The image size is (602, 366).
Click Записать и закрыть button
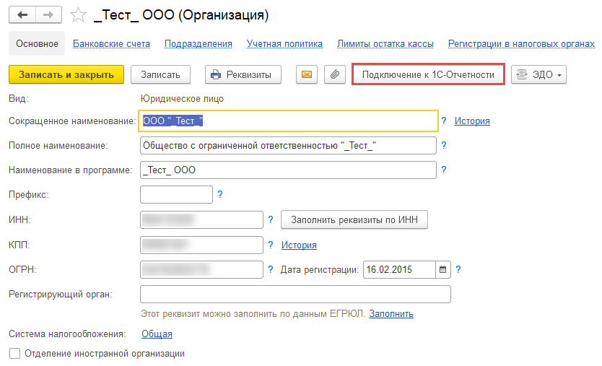tap(66, 74)
